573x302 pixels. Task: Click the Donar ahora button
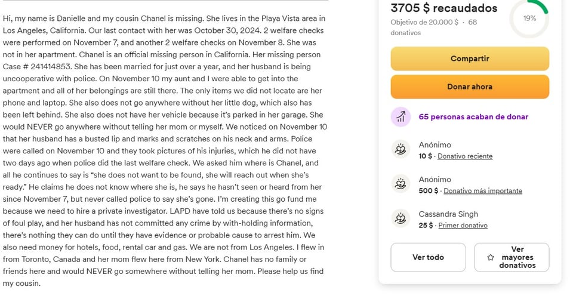[x=470, y=87]
